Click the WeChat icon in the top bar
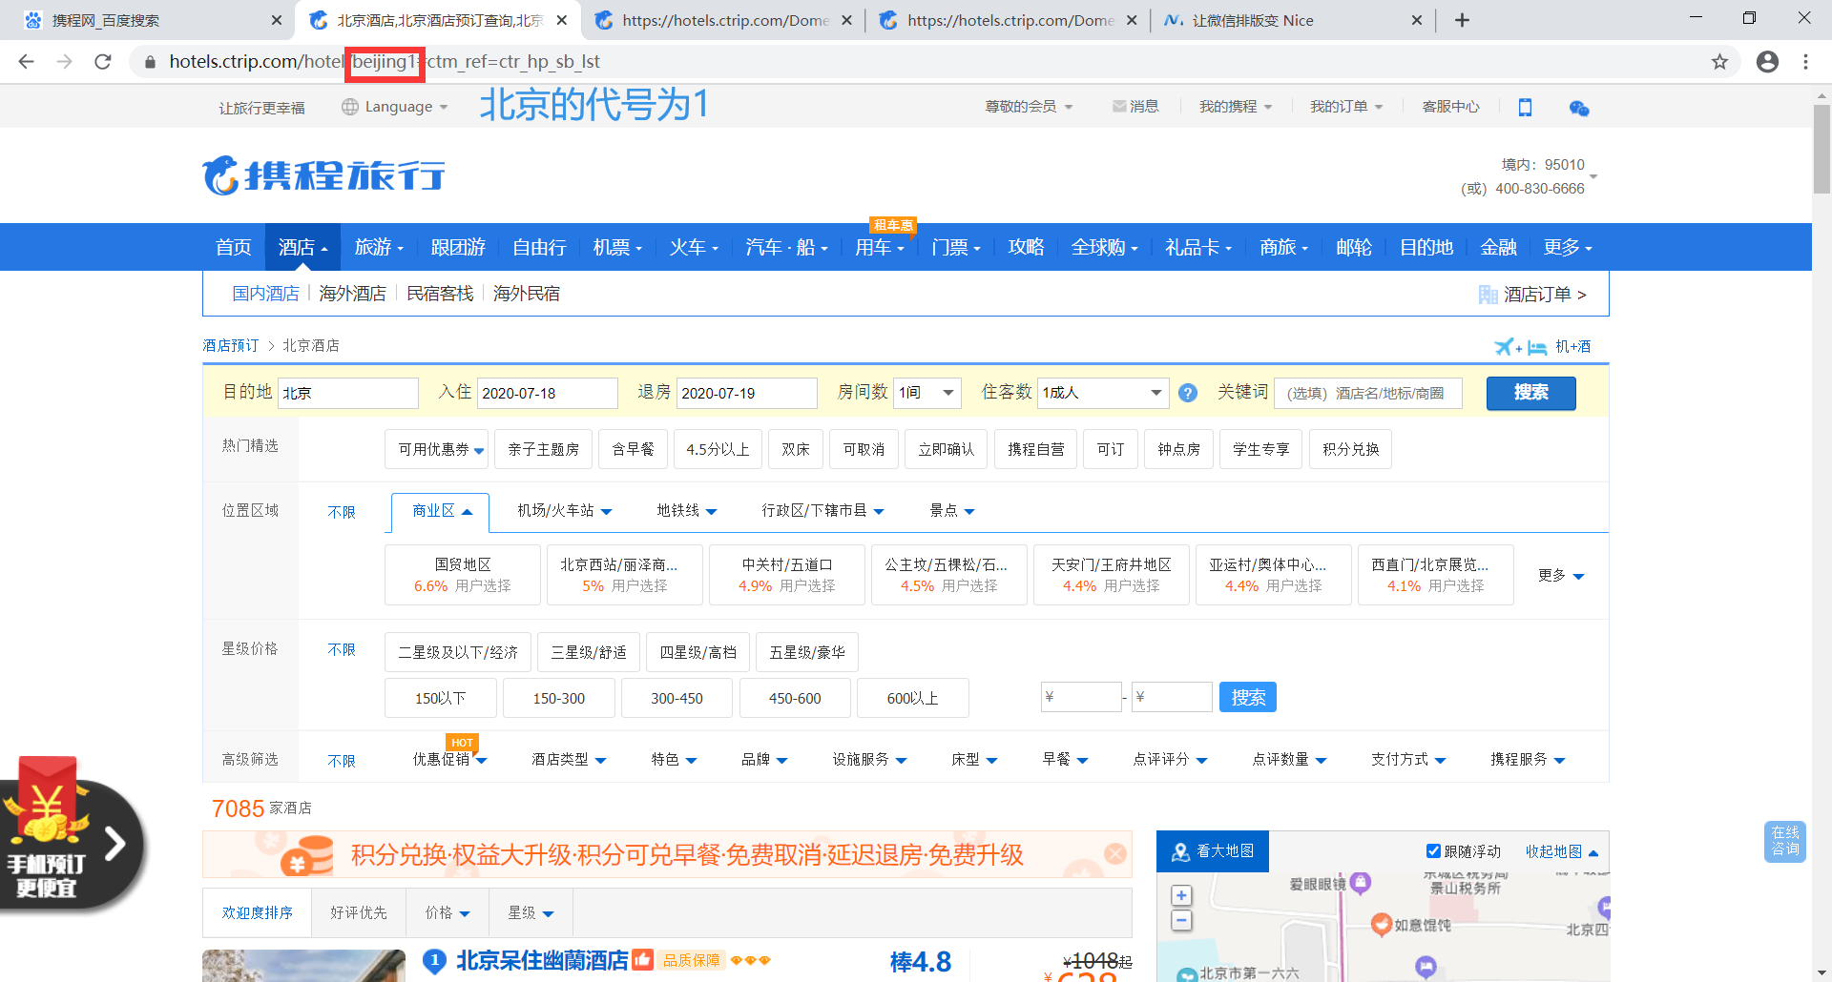The width and height of the screenshot is (1832, 982). [x=1579, y=108]
